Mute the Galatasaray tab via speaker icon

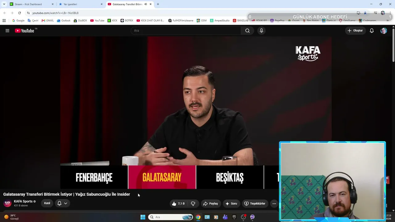146,4
